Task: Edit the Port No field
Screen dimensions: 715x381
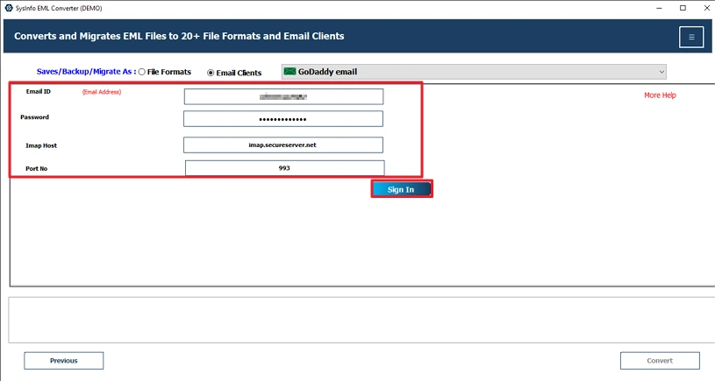Action: [284, 168]
